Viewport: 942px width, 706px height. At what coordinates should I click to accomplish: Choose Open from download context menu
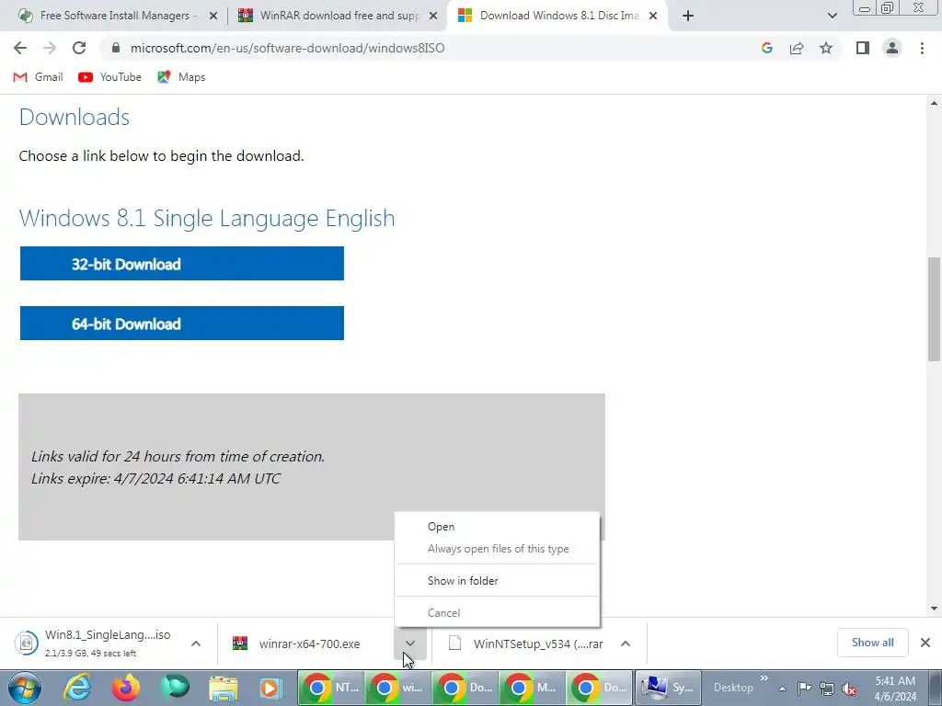point(497,527)
